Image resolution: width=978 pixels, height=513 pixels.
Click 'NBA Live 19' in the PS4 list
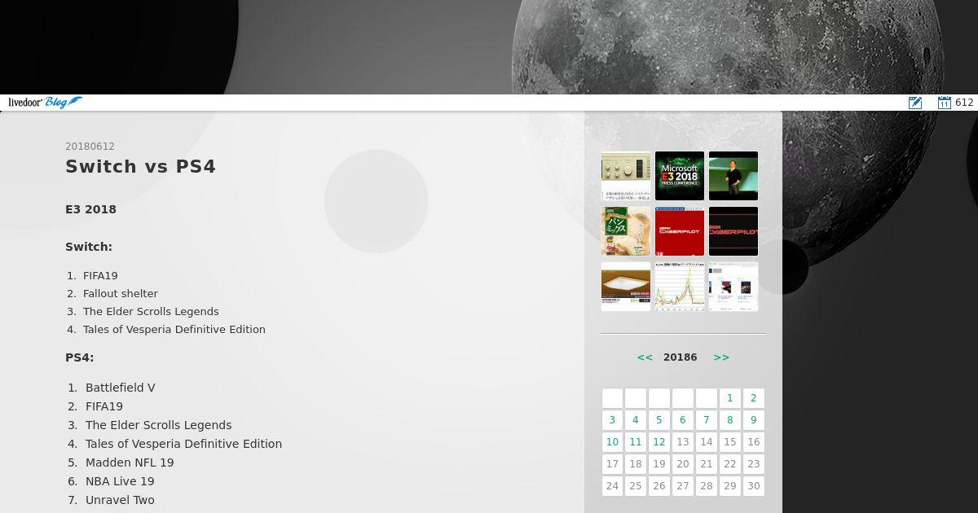coord(120,481)
